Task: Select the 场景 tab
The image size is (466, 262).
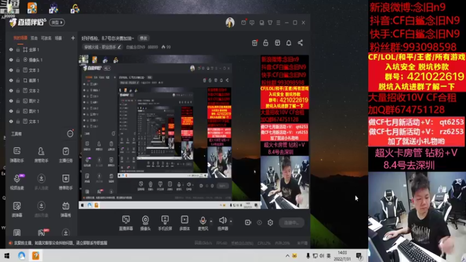Action: [x=58, y=38]
